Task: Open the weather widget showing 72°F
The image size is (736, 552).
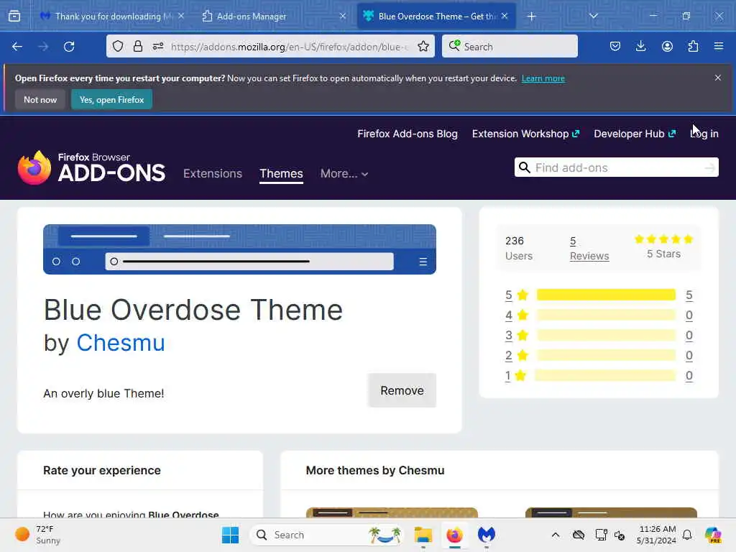Action: click(37, 535)
